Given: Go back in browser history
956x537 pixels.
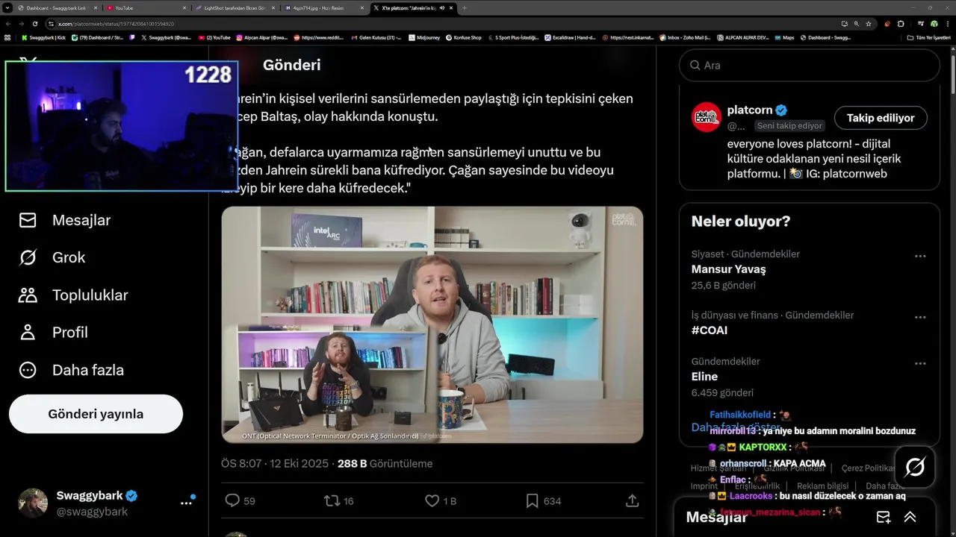Looking at the screenshot, I should point(8,24).
